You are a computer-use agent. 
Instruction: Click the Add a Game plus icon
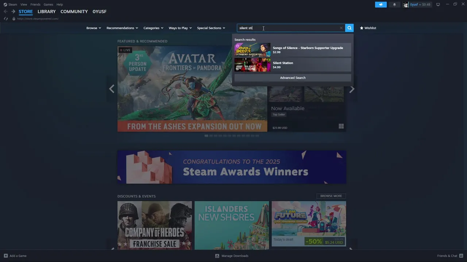5,256
